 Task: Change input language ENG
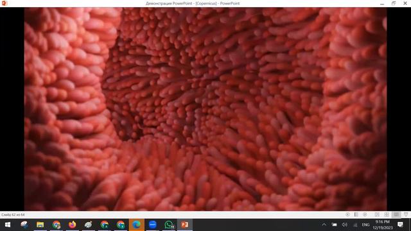point(365,225)
